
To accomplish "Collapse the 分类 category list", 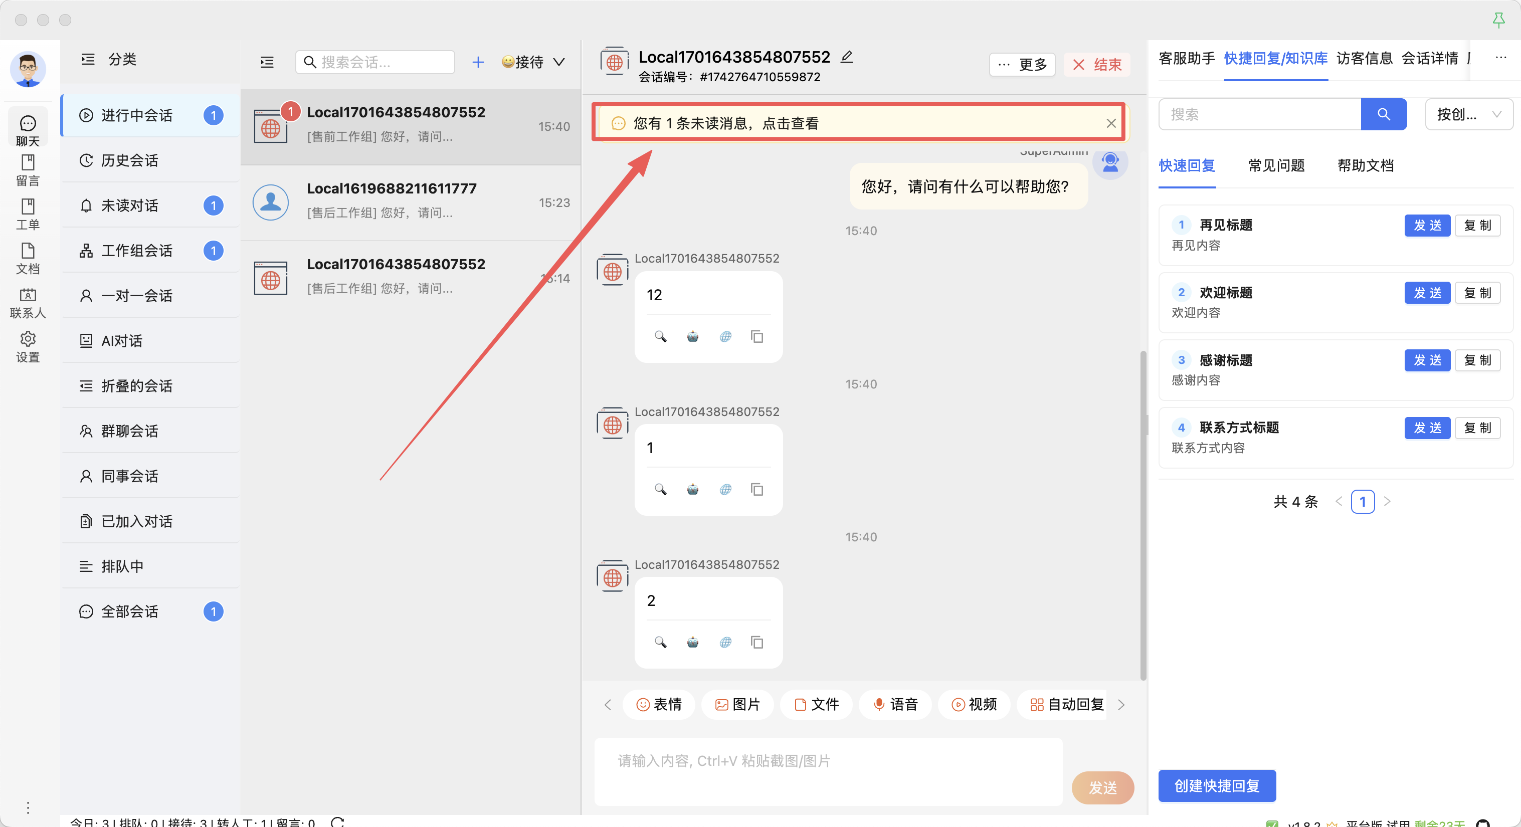I will pyautogui.click(x=88, y=59).
